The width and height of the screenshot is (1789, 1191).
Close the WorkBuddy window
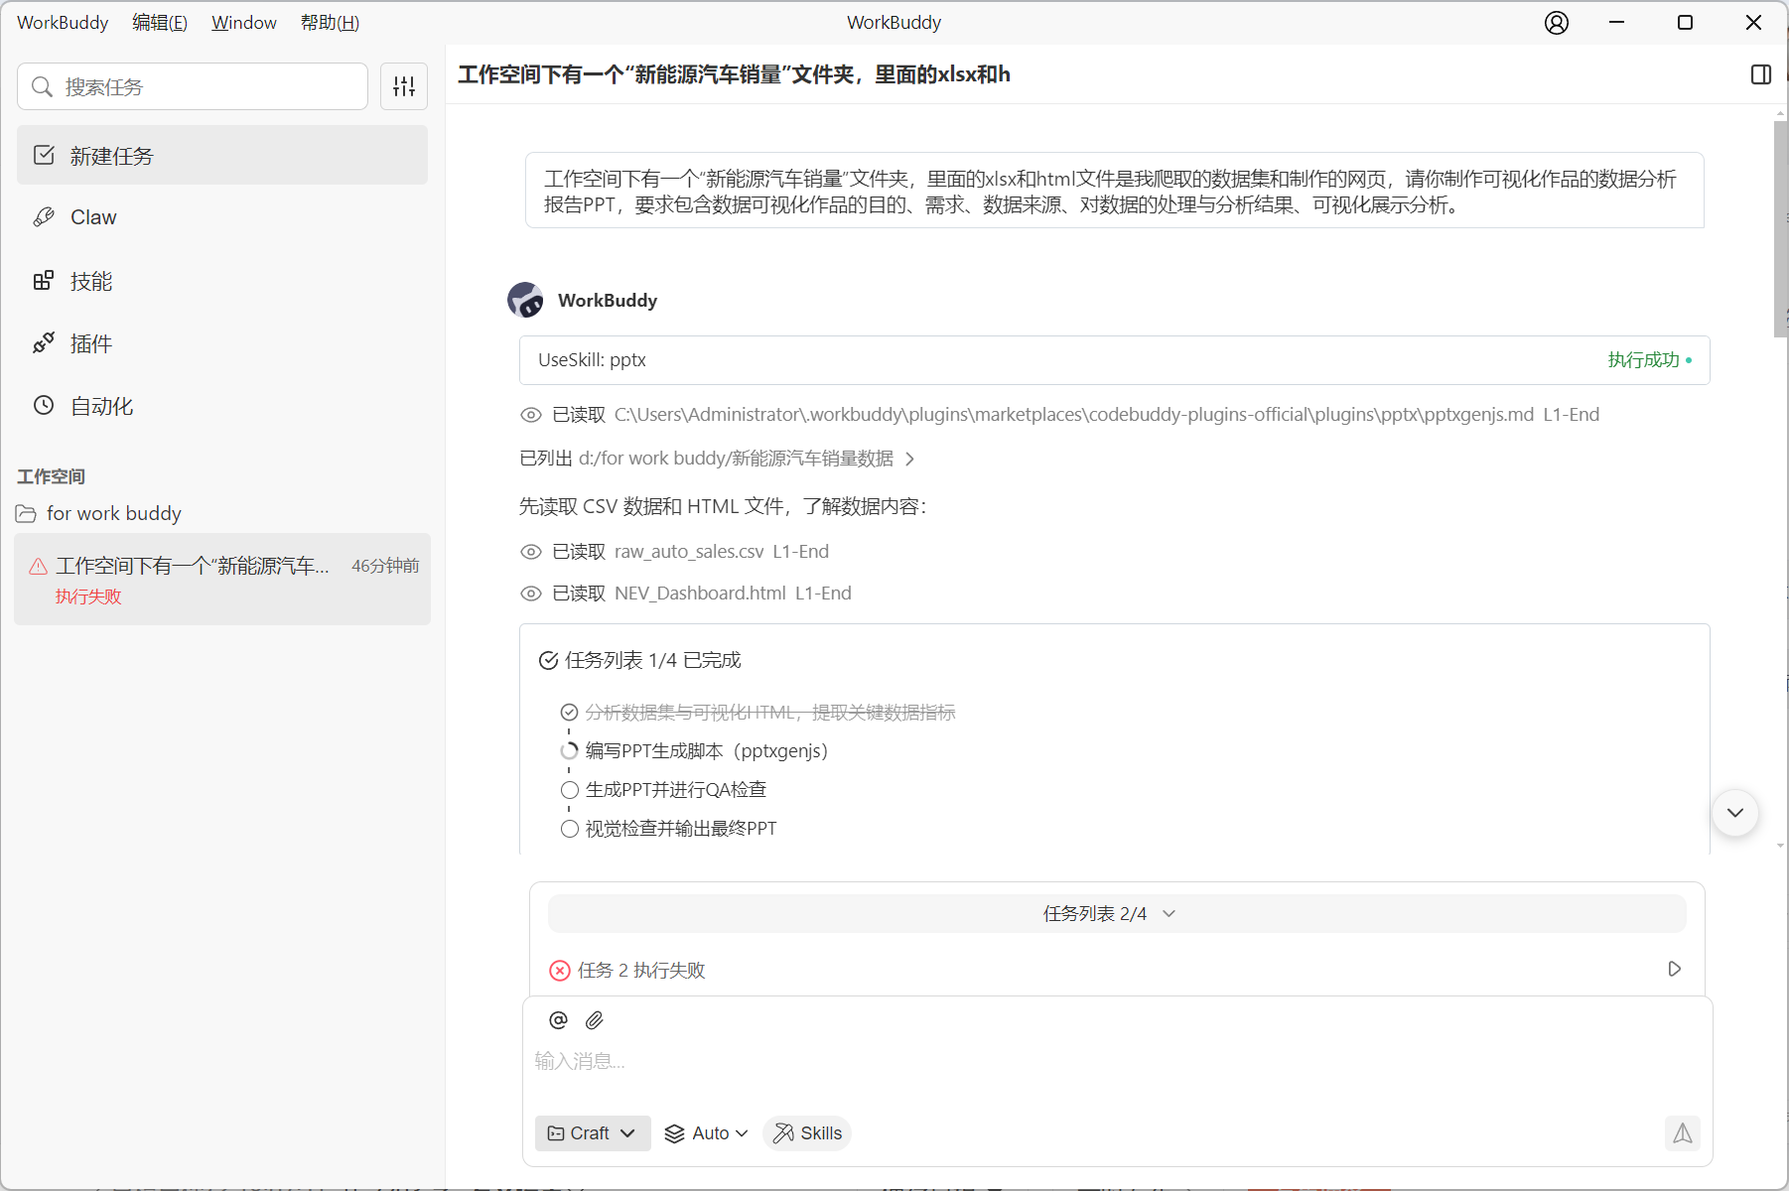click(1753, 23)
